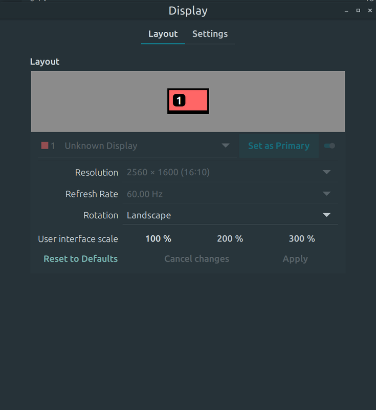Click the Display window title

pos(188,11)
